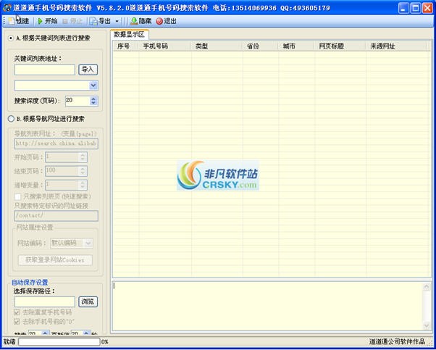This screenshot has height=350, width=436.
Task: Open the 导出 export dropdown arrow
Action: point(117,21)
